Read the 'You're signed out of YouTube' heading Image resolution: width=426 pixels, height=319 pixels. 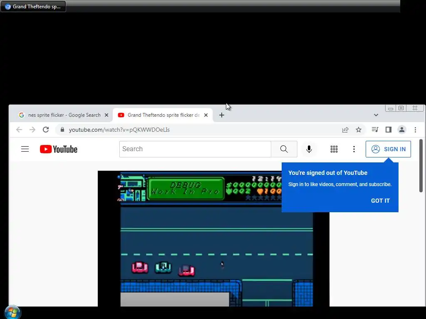[x=328, y=173]
